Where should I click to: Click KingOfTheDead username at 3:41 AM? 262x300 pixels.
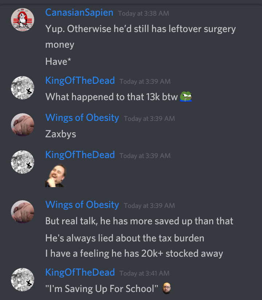pos(80,272)
